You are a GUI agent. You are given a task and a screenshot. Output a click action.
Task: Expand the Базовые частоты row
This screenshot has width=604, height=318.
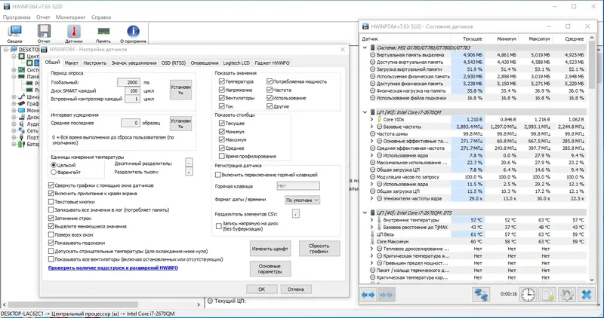point(372,127)
